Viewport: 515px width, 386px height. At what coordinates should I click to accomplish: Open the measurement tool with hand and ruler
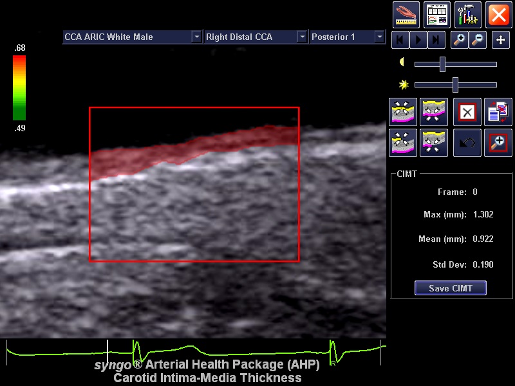click(x=406, y=14)
